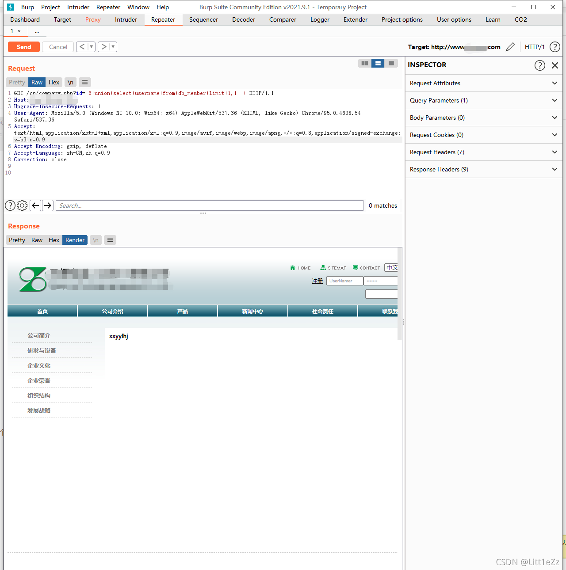Screen dimensions: 566x570
Task: Expand Request Cookies (0) section
Action: 484,135
